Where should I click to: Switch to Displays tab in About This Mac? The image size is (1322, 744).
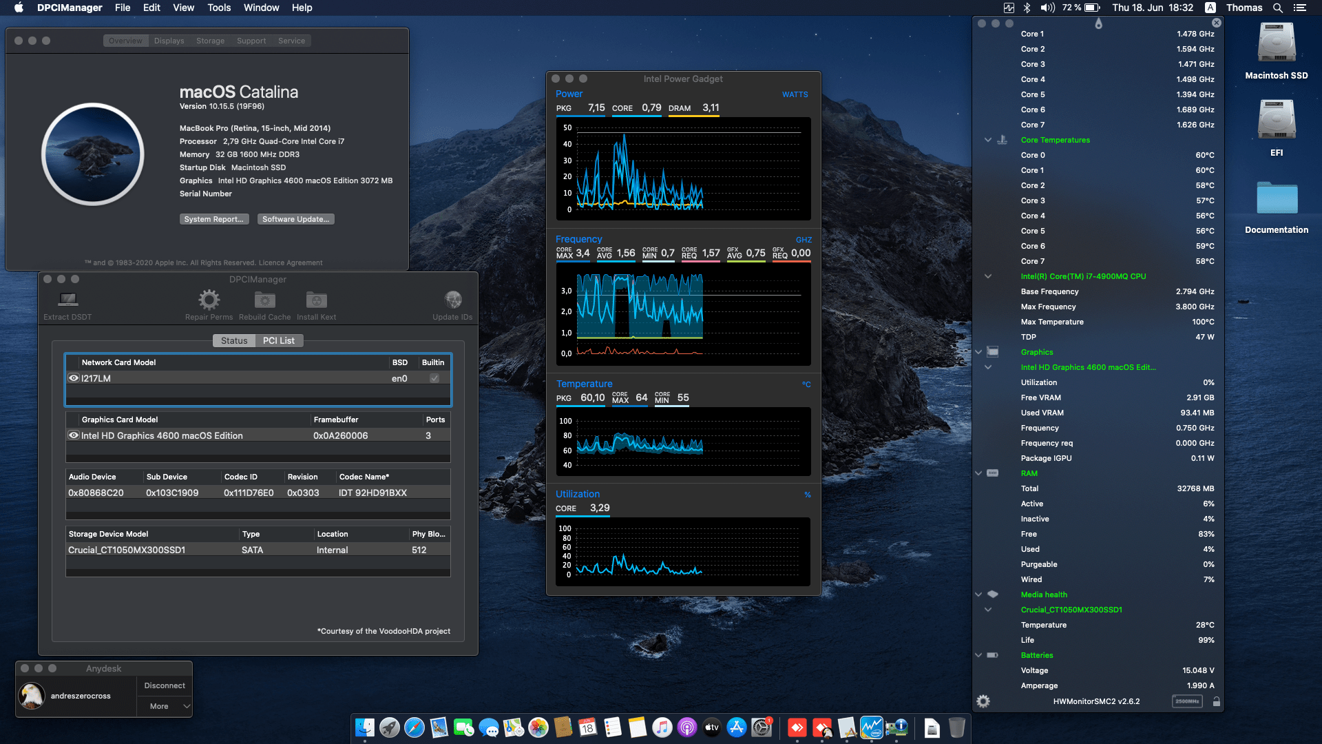(x=169, y=41)
